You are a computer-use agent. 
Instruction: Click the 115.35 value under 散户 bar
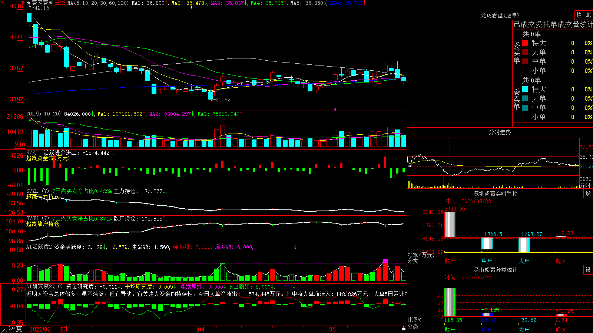pos(453,320)
